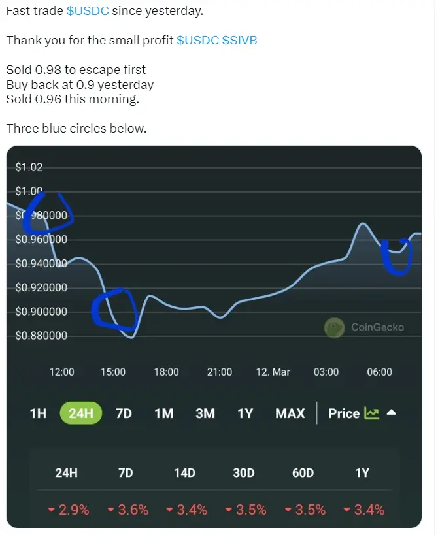Click the red arrow beside 3.6%
Screen dimensions: 438x535
click(110, 510)
